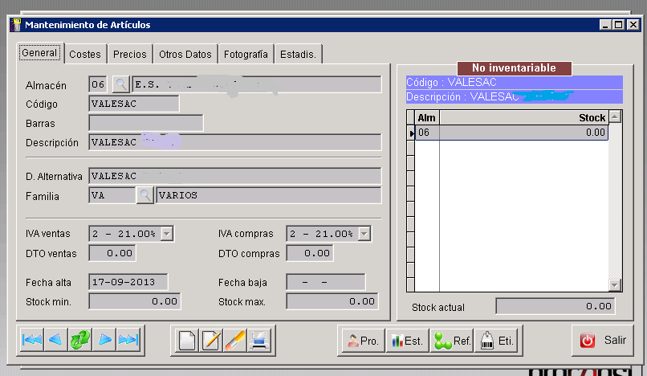Click the green refresh arrows icon

[x=80, y=340]
